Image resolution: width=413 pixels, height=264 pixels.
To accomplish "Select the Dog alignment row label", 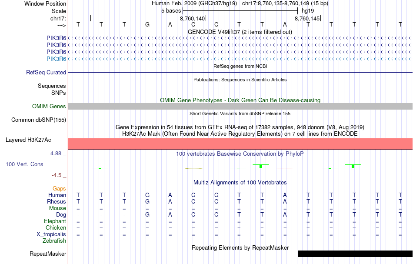I will (61, 215).
